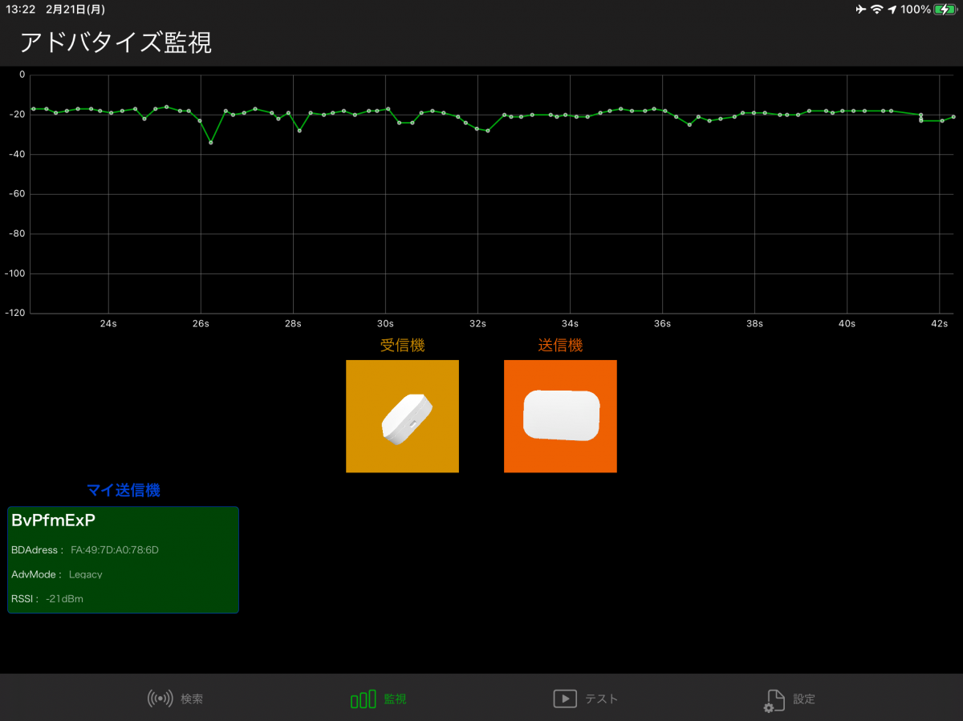
Task: Tap the deep RSSI dip after 26s
Action: point(211,143)
